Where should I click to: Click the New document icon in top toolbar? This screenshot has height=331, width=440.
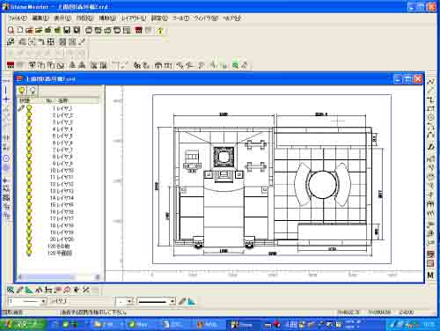tap(20, 30)
